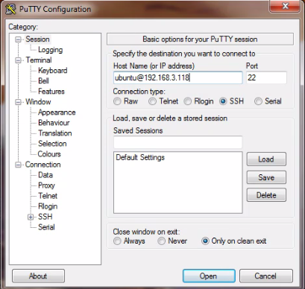The width and height of the screenshot is (305, 289).
Task: Open the Proxy settings category
Action: click(46, 185)
